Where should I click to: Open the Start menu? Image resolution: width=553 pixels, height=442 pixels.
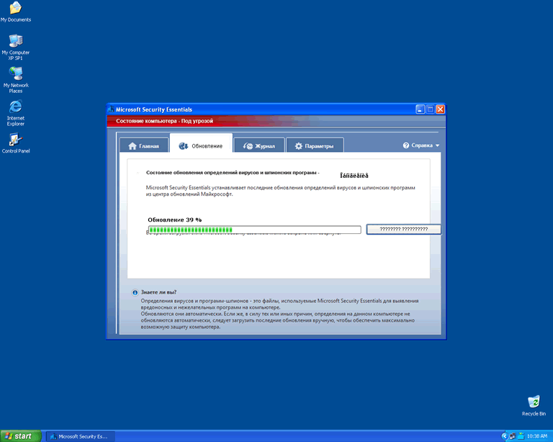pyautogui.click(x=19, y=436)
